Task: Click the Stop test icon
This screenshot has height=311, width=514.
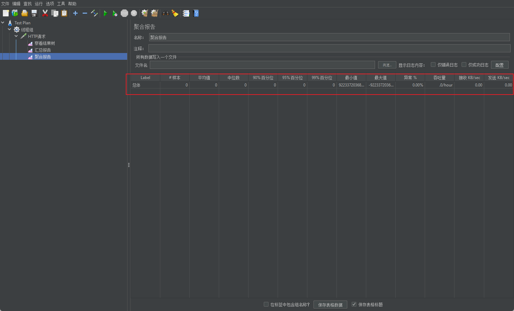Action: (124, 13)
